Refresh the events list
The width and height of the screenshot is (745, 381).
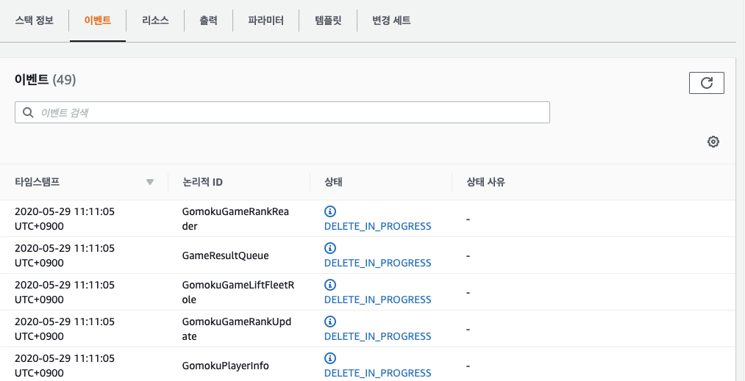(707, 83)
